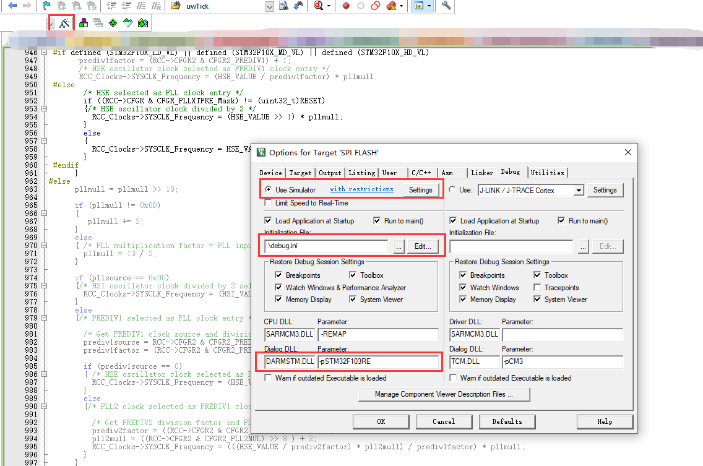703x466 pixels.
Task: Switch to the Target tab
Action: point(300,173)
